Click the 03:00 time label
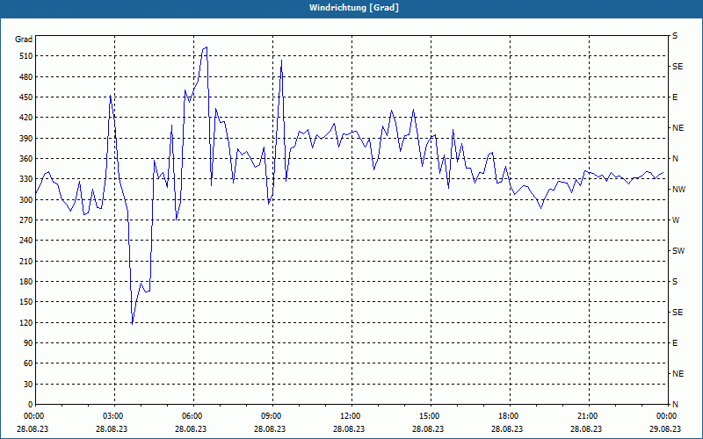The image size is (703, 439). (114, 416)
